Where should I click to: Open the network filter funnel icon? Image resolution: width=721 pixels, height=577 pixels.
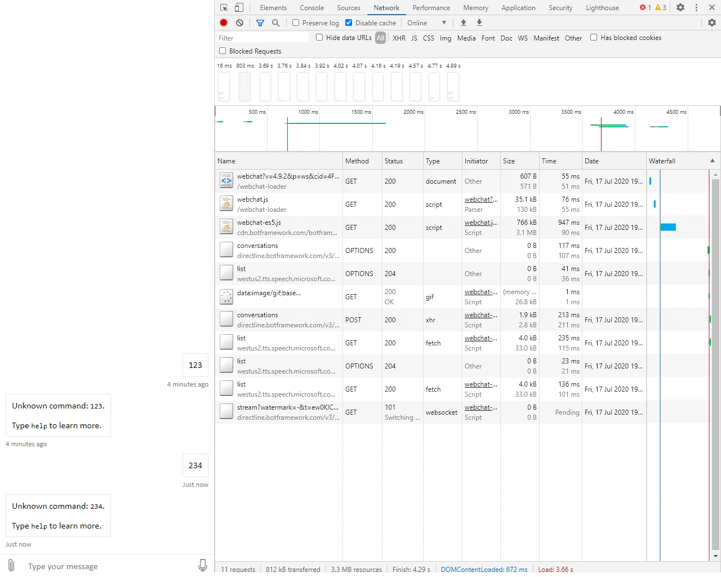point(260,23)
